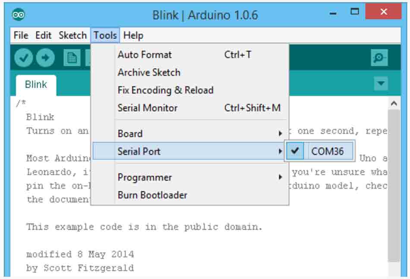The height and width of the screenshot is (279, 410).
Task: Open the Help menu
Action: click(x=133, y=35)
